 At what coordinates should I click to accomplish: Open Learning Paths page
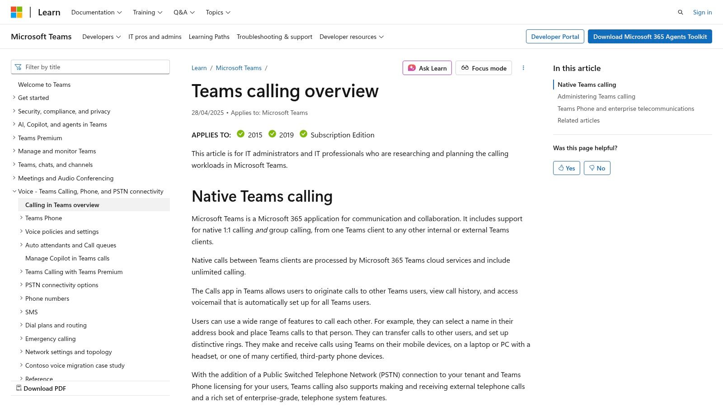(209, 37)
